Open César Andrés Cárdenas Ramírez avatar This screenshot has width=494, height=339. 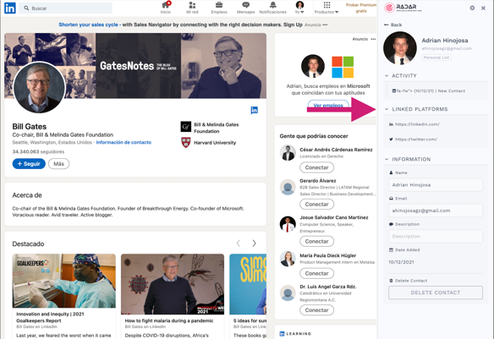click(288, 153)
